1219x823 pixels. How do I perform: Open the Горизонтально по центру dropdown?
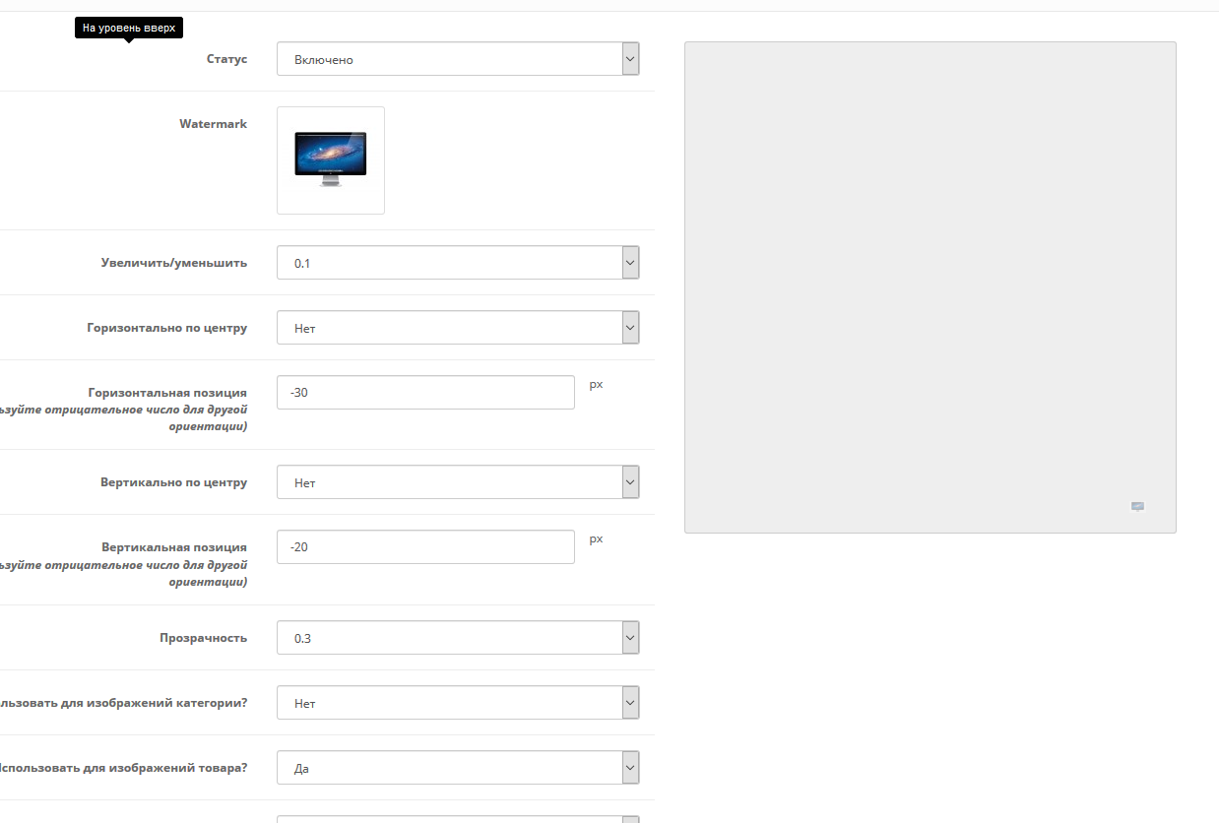[458, 328]
